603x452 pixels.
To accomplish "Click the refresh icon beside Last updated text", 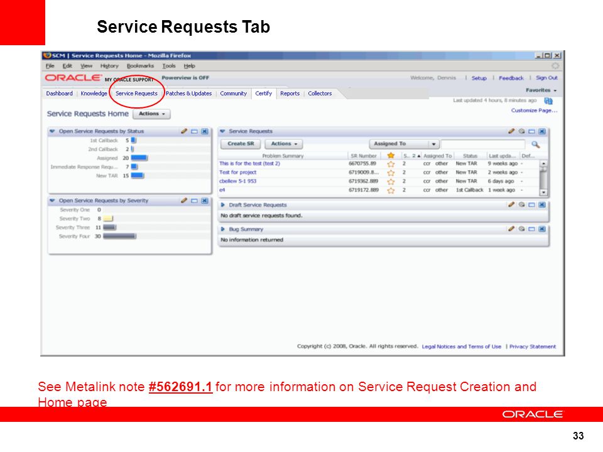I will 548,100.
